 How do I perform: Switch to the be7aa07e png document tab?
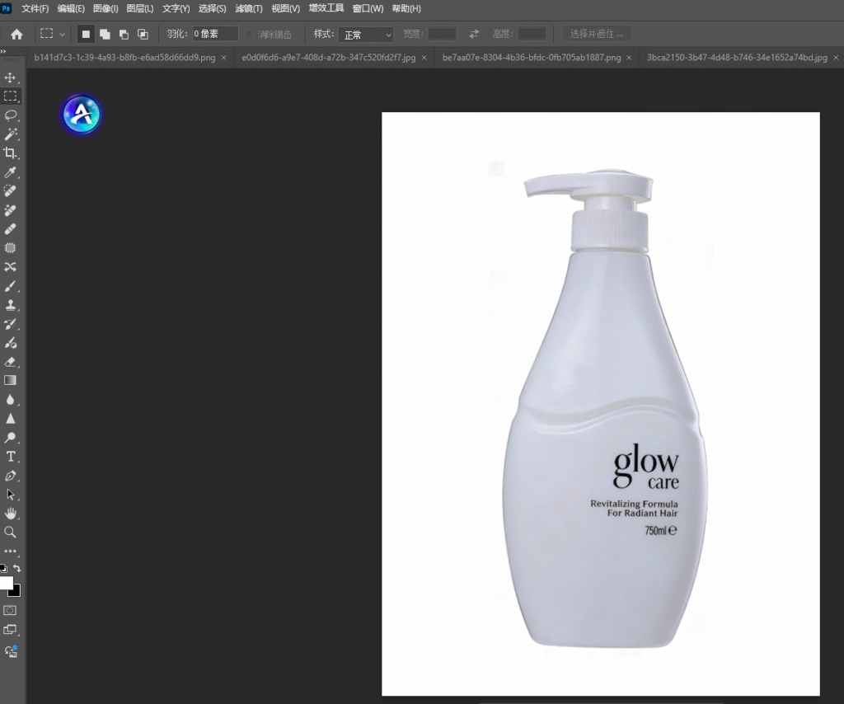pyautogui.click(x=531, y=58)
